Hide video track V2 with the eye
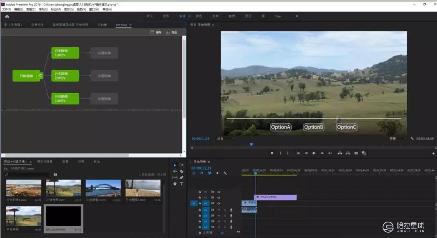This screenshot has width=437, height=238. click(x=219, y=198)
